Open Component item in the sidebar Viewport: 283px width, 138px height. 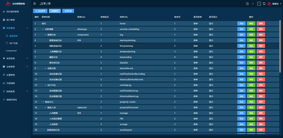11,51
